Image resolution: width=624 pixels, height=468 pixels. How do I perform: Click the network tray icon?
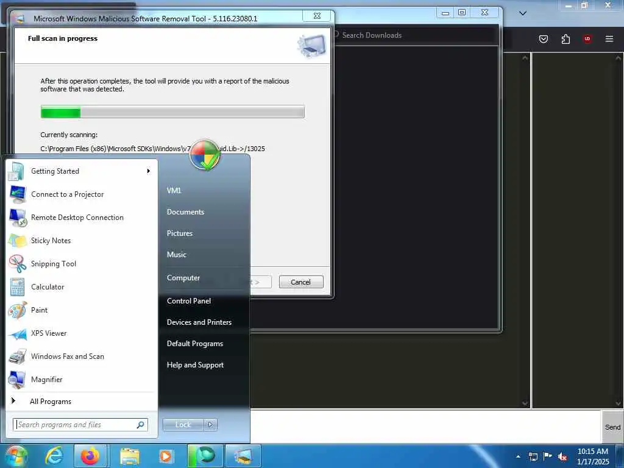pyautogui.click(x=533, y=456)
